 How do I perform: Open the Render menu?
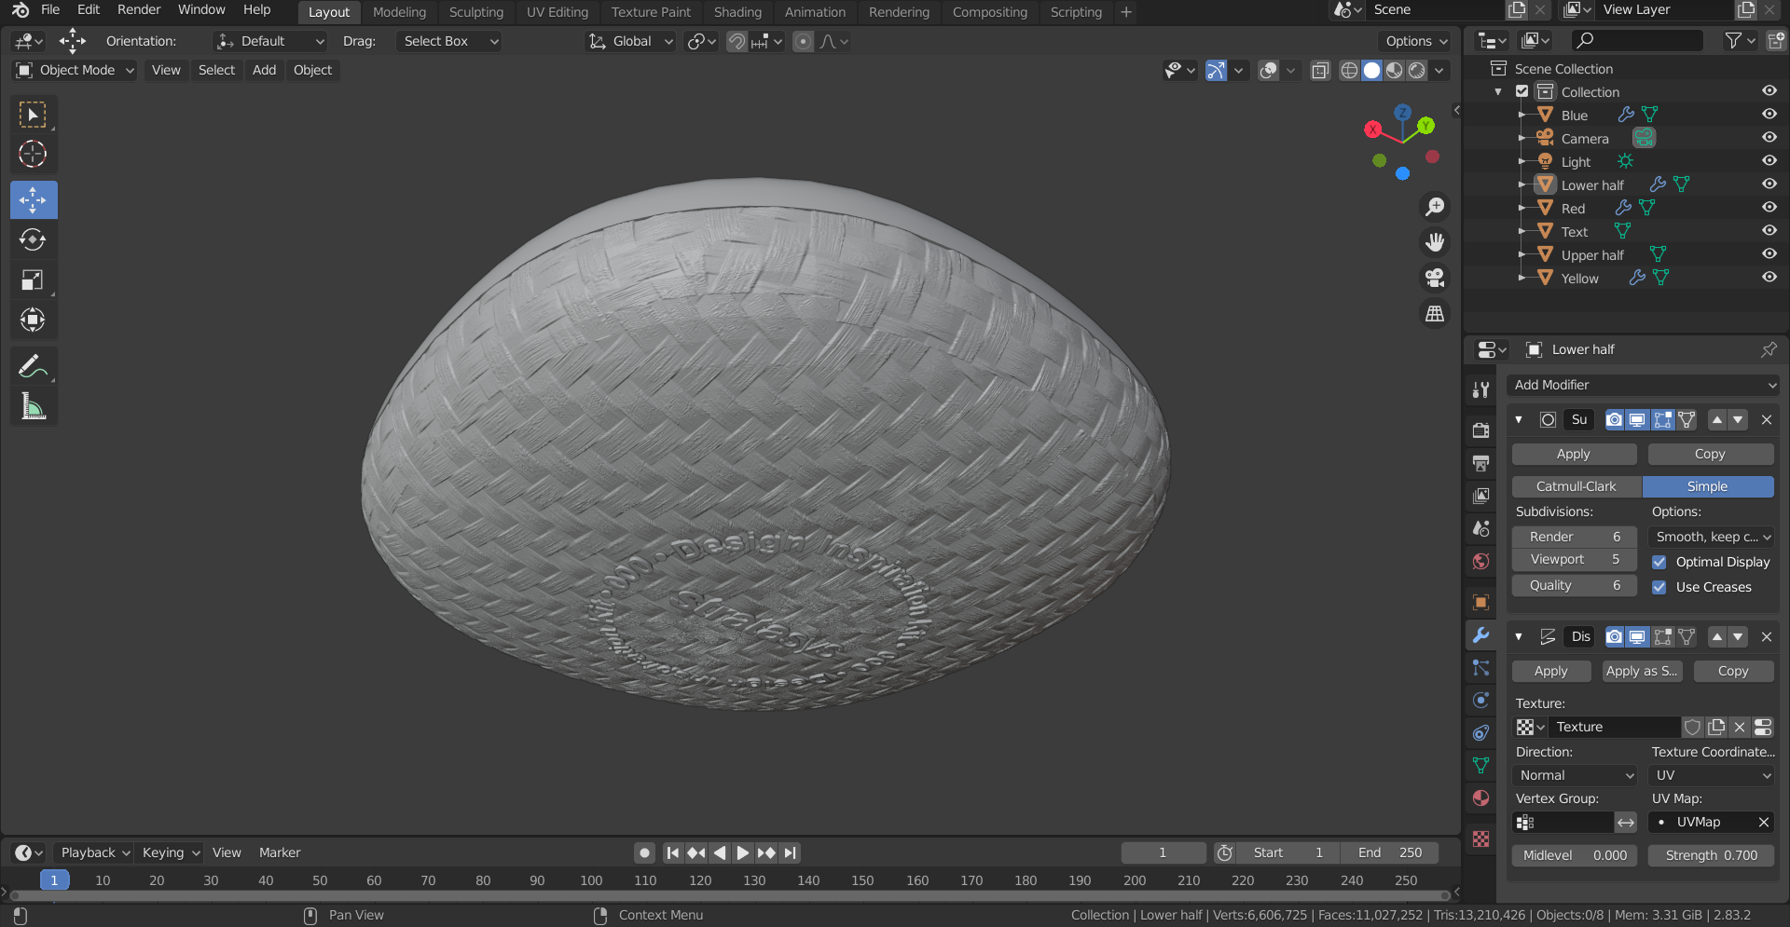139,10
